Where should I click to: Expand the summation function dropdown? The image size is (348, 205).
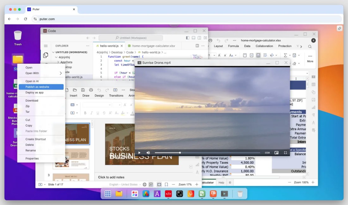290,55
